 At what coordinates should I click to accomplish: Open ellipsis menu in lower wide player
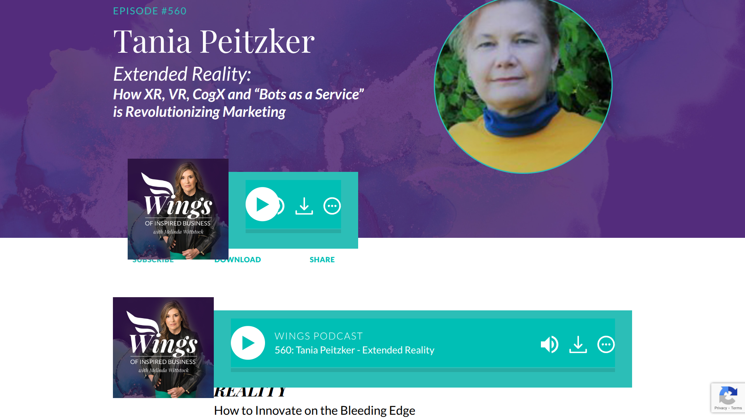pos(606,345)
